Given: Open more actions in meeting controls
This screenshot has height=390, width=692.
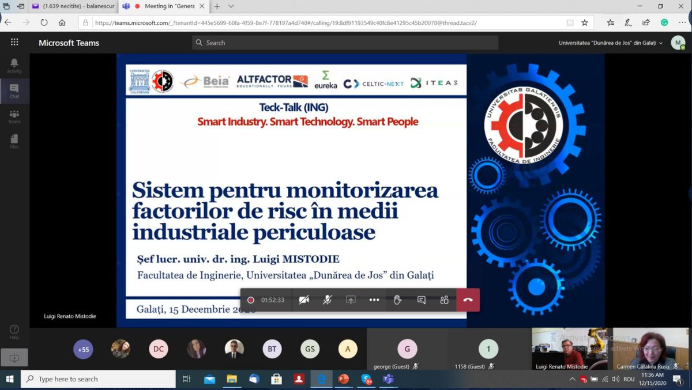Looking at the screenshot, I should [374, 300].
